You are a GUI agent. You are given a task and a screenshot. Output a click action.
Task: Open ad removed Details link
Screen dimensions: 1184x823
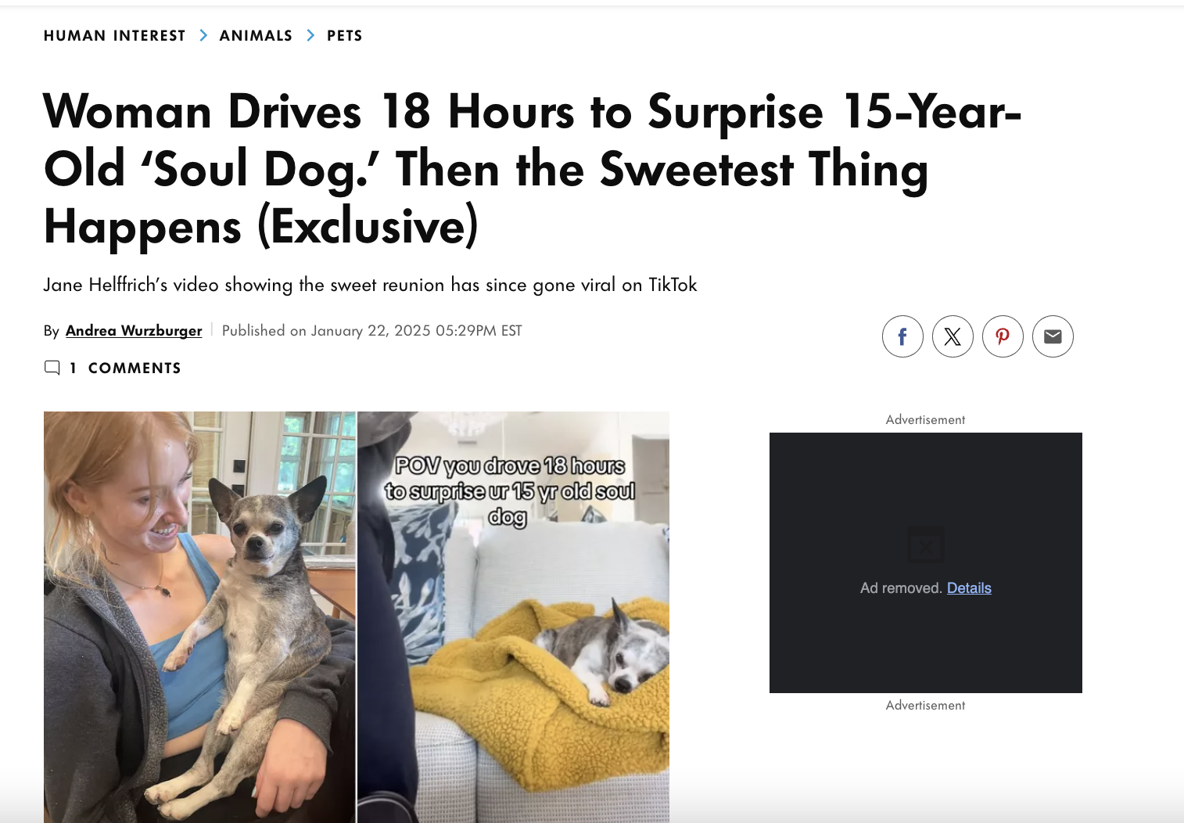(969, 588)
